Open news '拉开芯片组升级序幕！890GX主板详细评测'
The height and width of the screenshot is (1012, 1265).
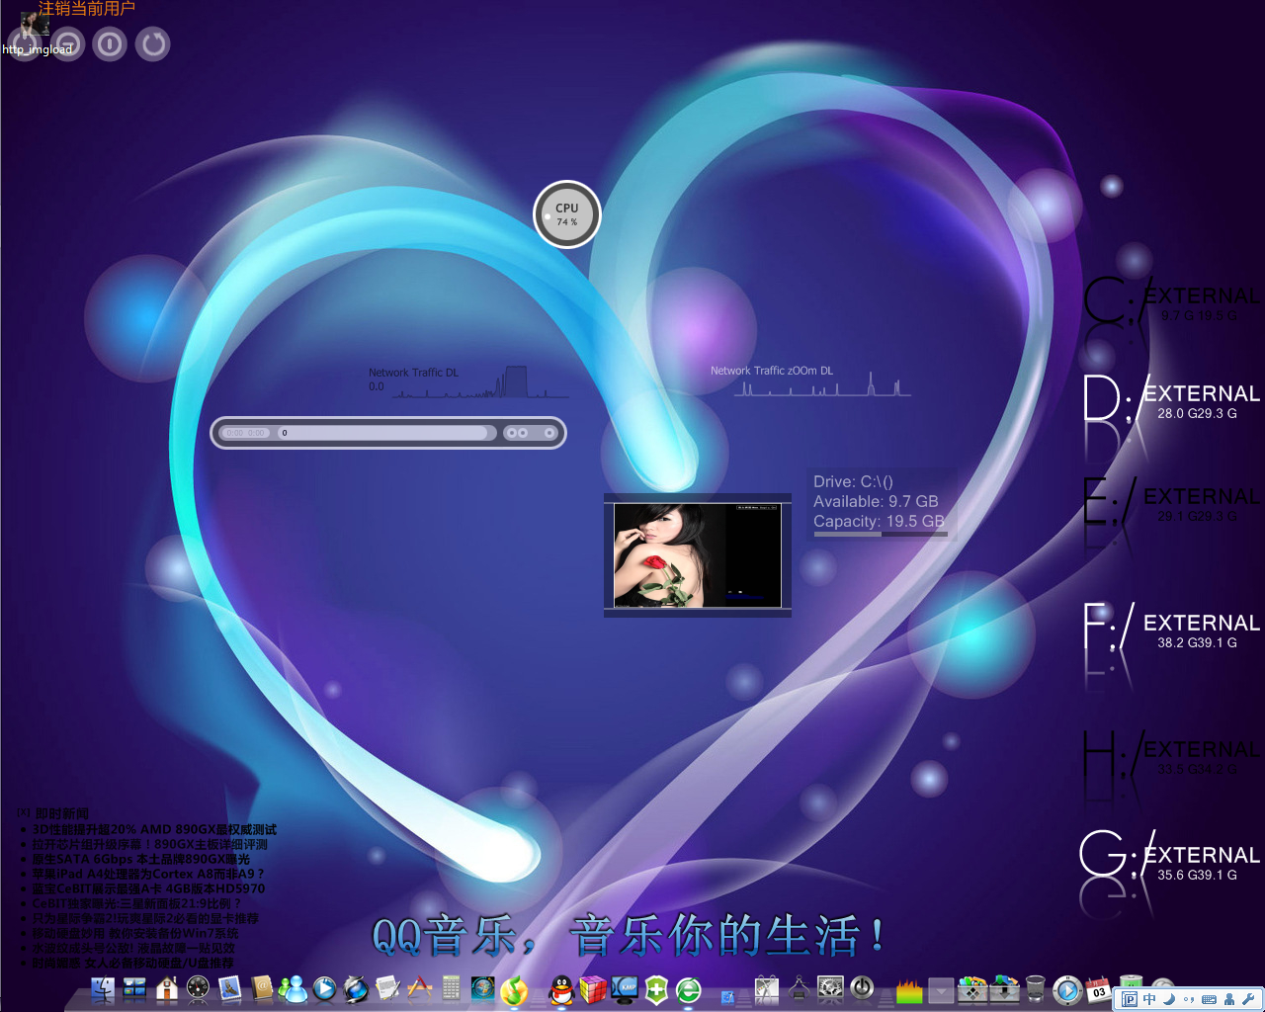click(149, 844)
